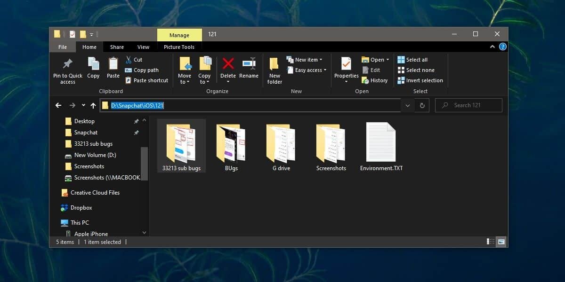This screenshot has width=565, height=282.
Task: Open the Share ribbon tab
Action: pyautogui.click(x=117, y=47)
